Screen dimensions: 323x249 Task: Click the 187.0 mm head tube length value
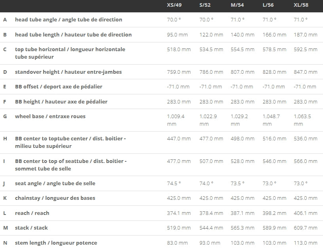pyautogui.click(x=305, y=35)
